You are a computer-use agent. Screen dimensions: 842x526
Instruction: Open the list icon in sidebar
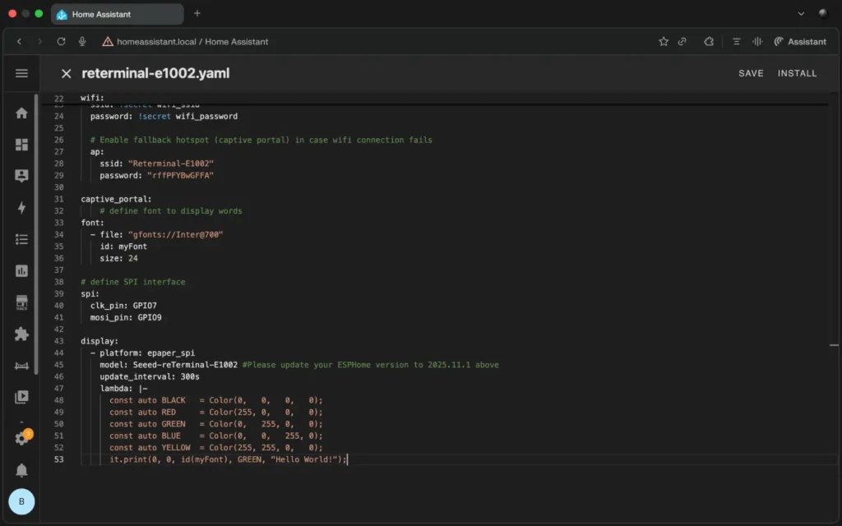tap(21, 239)
